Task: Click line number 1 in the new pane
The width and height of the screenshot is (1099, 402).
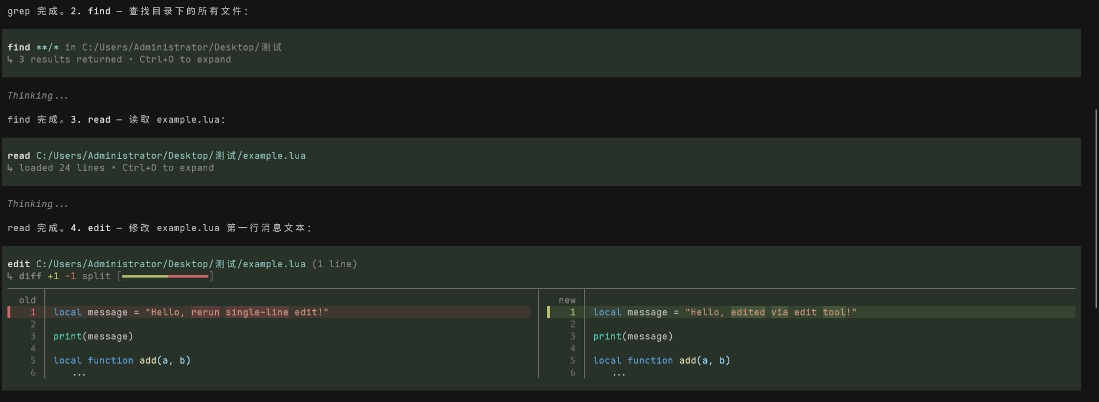Action: click(x=572, y=313)
